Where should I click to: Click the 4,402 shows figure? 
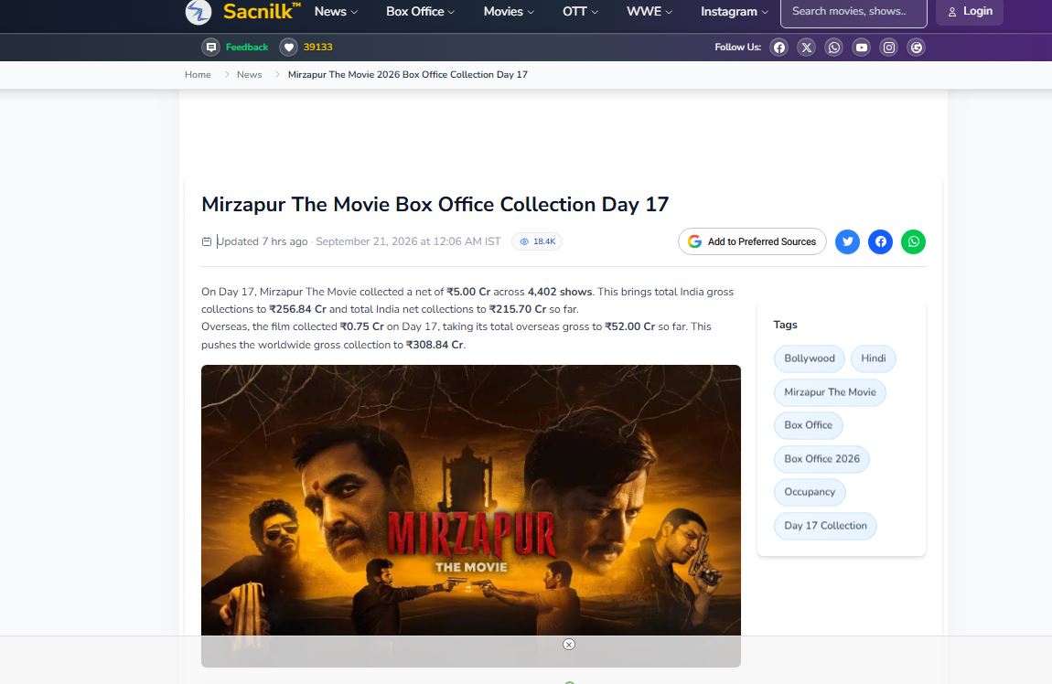point(560,292)
